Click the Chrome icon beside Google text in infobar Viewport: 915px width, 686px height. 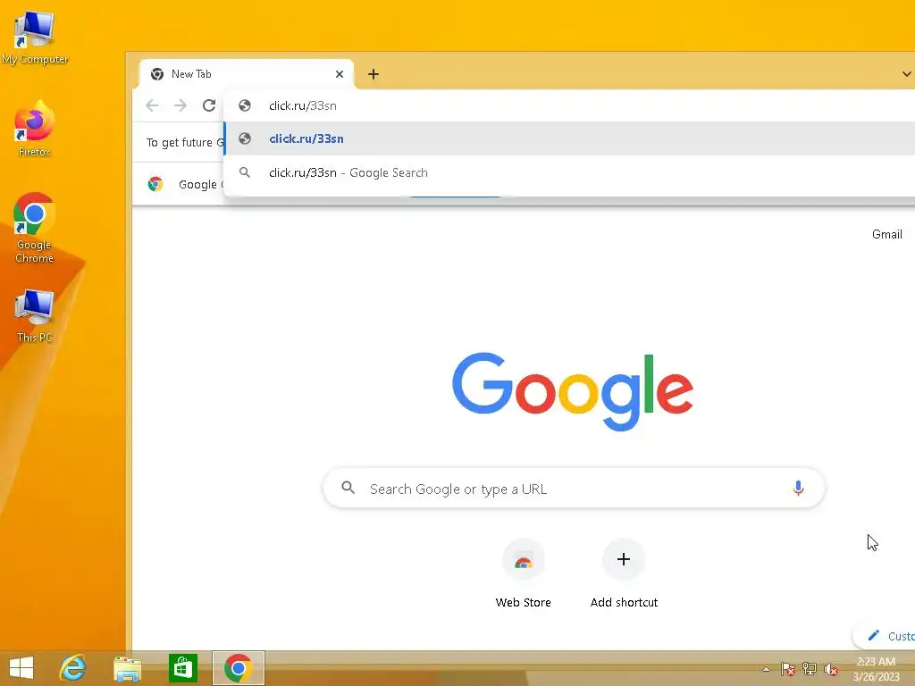(x=155, y=184)
